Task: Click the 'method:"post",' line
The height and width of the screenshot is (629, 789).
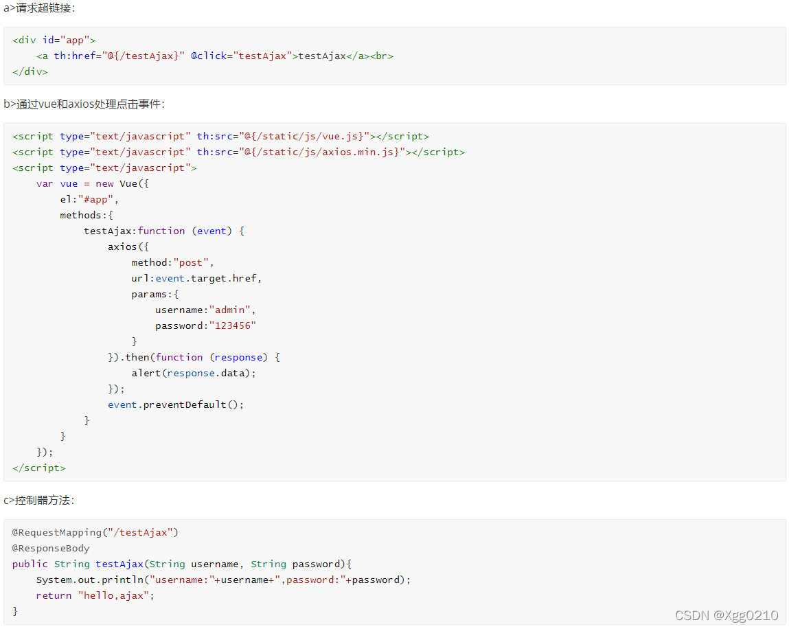Action: 172,263
